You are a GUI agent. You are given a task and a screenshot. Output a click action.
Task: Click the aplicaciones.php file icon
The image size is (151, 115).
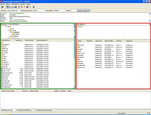(x=2, y=73)
